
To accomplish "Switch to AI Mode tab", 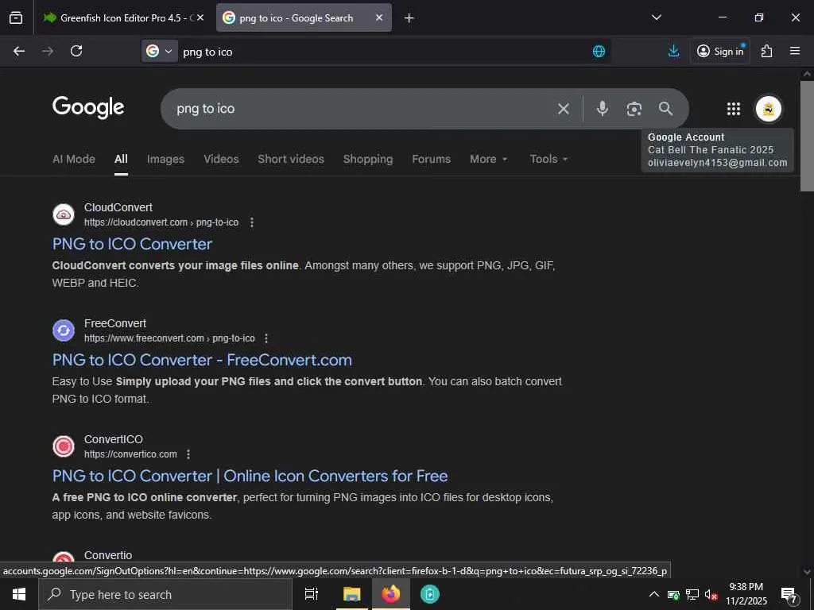I will 74,159.
